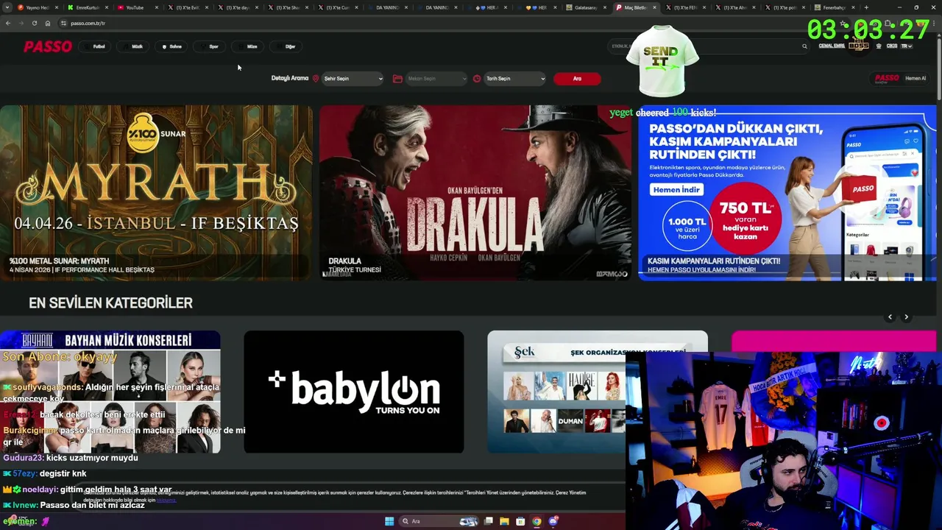The width and height of the screenshot is (942, 530).
Task: Click the PASSO logo
Action: coord(48,46)
